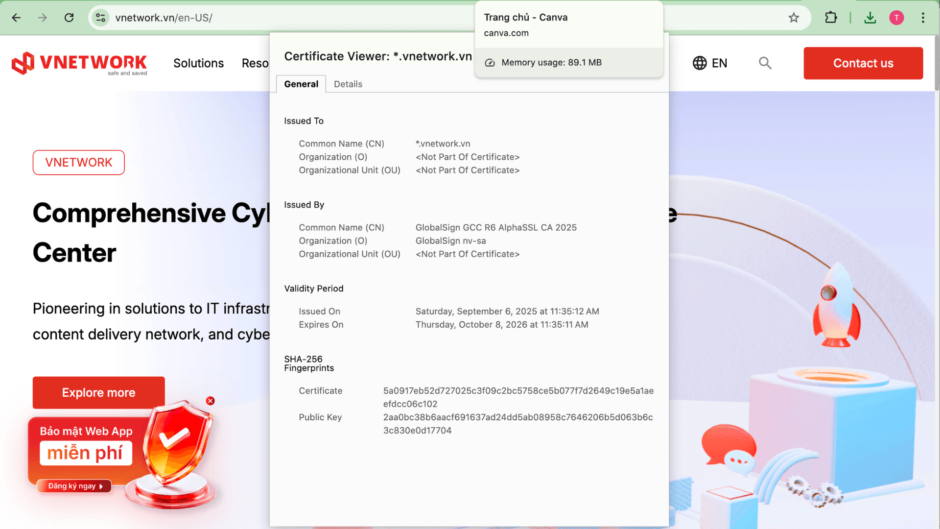Go forward to the next page
Viewport: 940px width, 529px height.
click(x=43, y=18)
